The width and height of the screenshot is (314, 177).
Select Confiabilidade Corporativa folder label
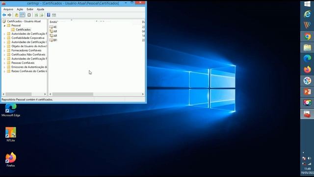[28, 38]
